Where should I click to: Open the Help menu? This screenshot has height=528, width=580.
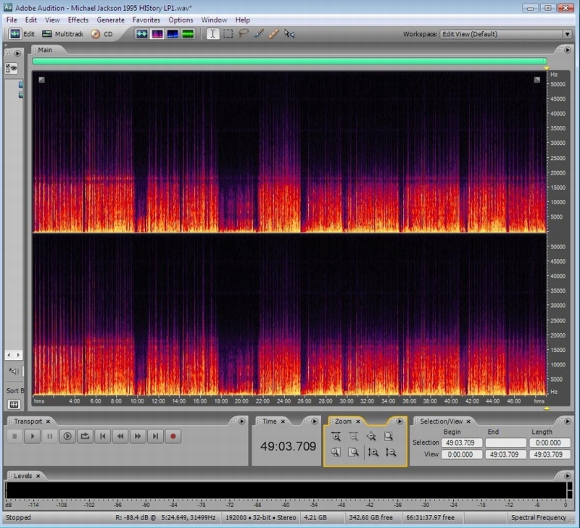point(243,20)
